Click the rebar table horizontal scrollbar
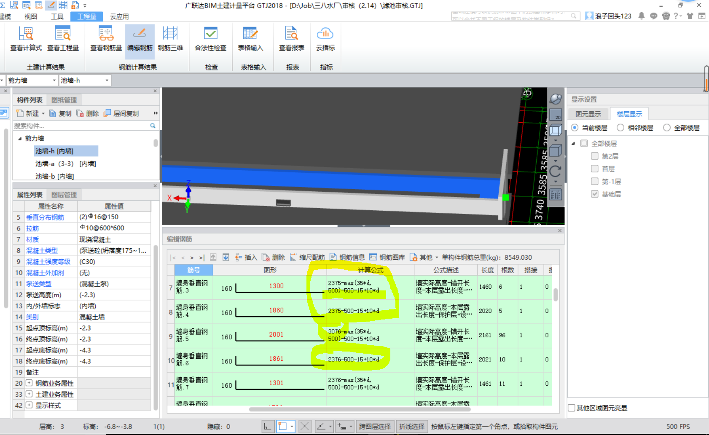The image size is (709, 435). [x=360, y=409]
